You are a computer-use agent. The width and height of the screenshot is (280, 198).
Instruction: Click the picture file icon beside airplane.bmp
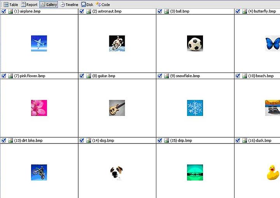[x=10, y=11]
